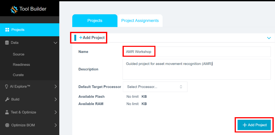Switch to the Projects tab
This screenshot has height=135, width=275.
pyautogui.click(x=95, y=21)
